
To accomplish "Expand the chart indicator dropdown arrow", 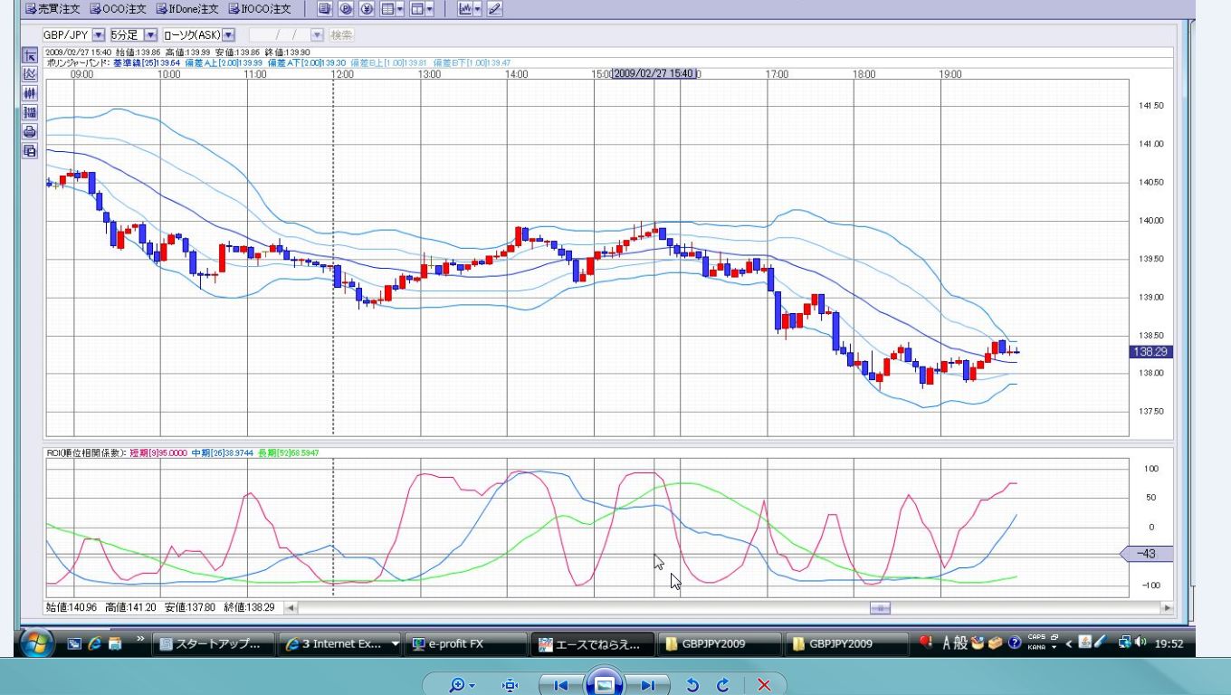I will click(x=477, y=9).
